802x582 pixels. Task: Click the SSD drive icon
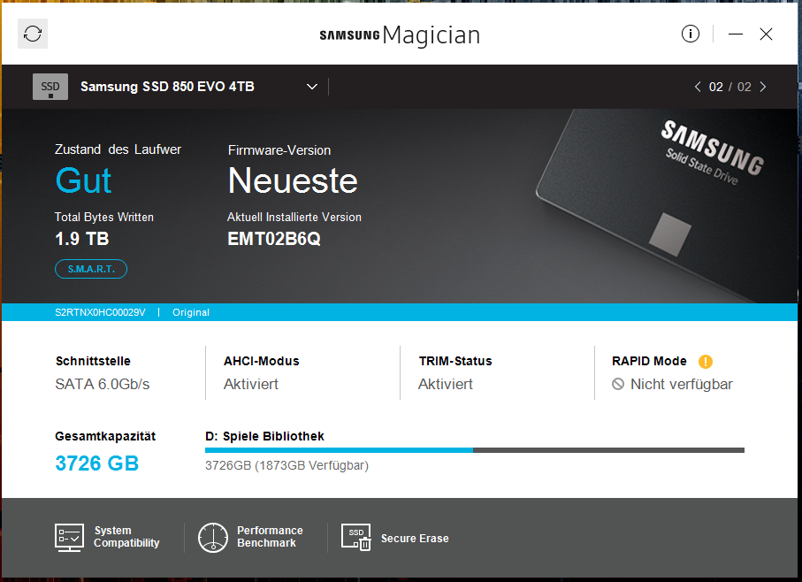tap(50, 87)
